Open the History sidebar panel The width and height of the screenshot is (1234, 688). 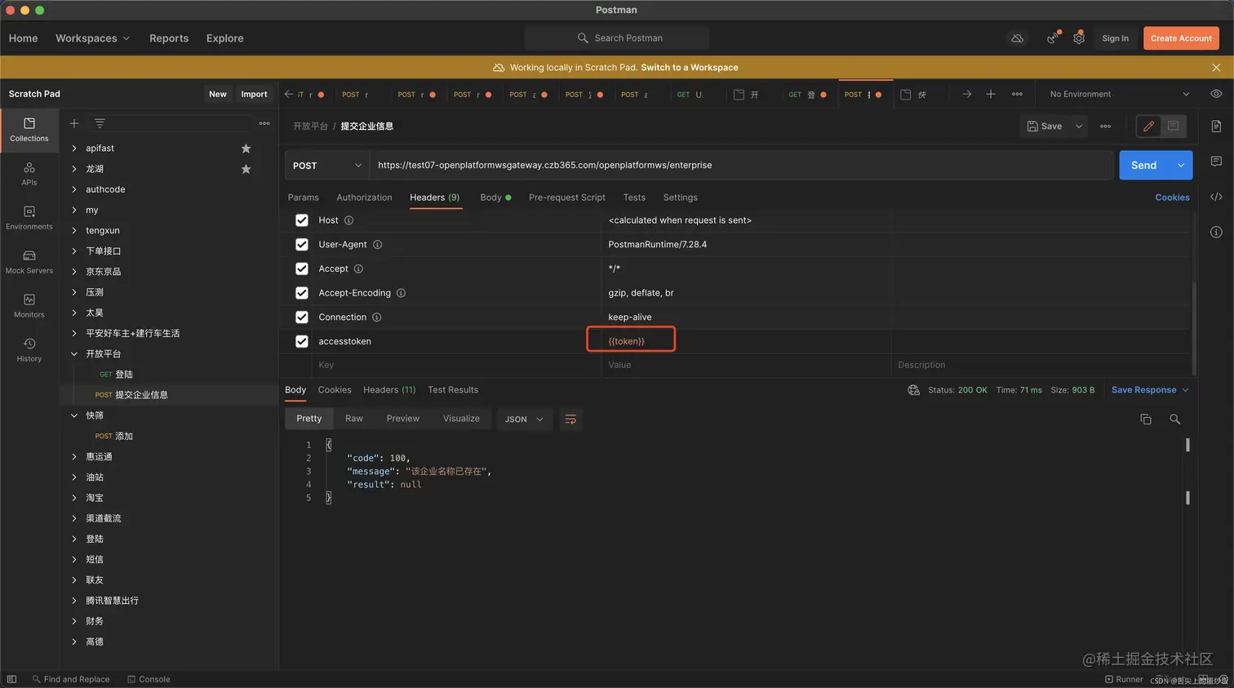click(x=29, y=350)
